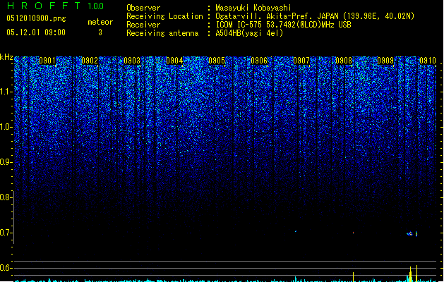Click the 0901 time marker
The height and width of the screenshot is (282, 444).
[47, 61]
